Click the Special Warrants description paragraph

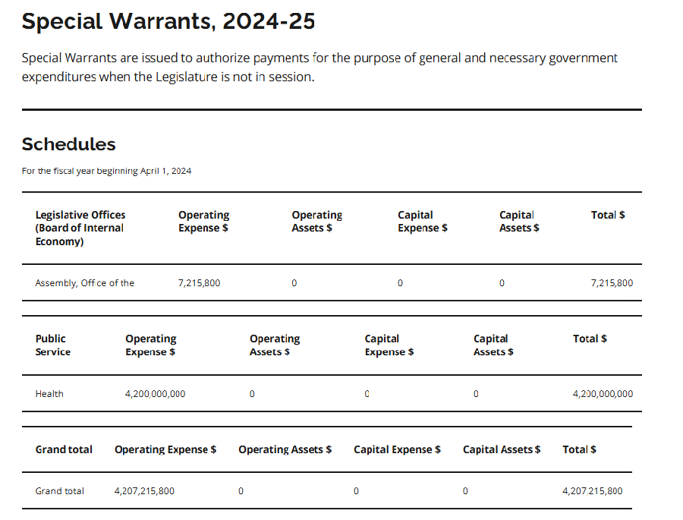tap(319, 68)
